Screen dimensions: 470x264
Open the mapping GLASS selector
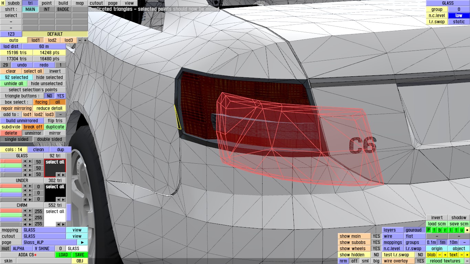pyautogui.click(x=44, y=230)
